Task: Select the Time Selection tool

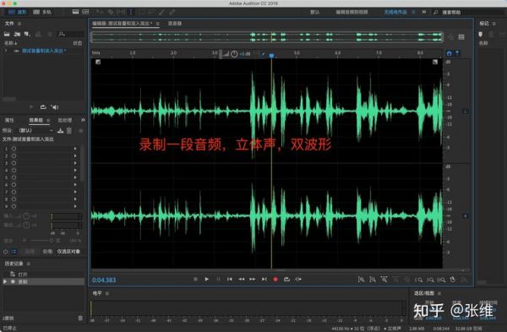Action: pos(131,12)
